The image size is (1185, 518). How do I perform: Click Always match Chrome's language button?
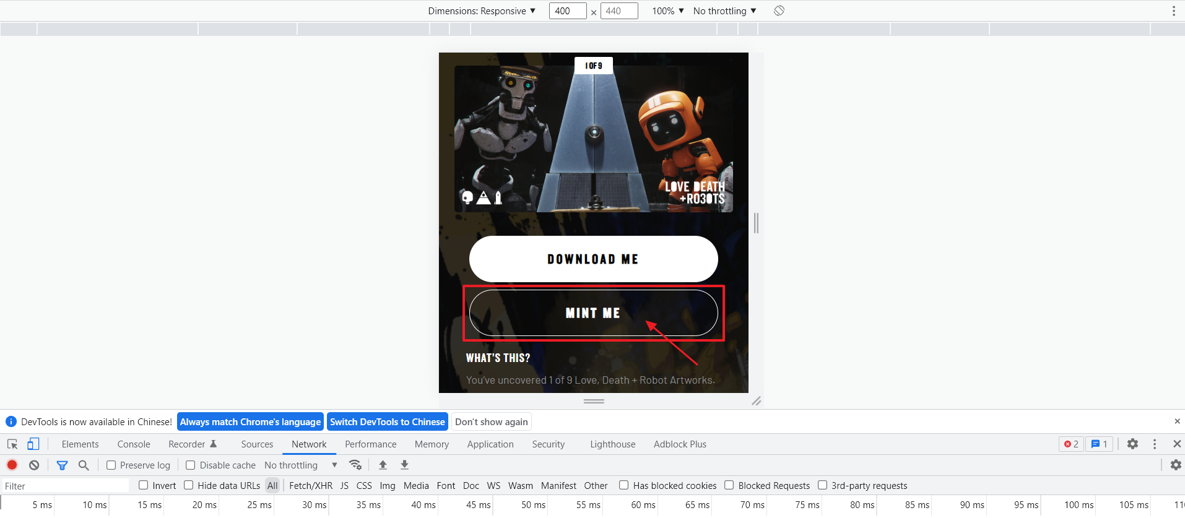click(x=250, y=421)
